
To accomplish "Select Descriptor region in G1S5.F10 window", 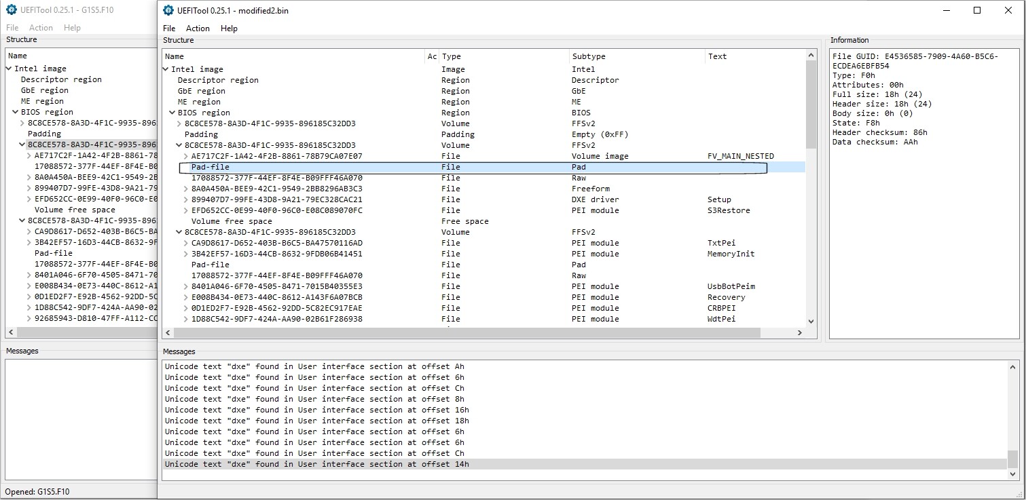I will pyautogui.click(x=81, y=79).
